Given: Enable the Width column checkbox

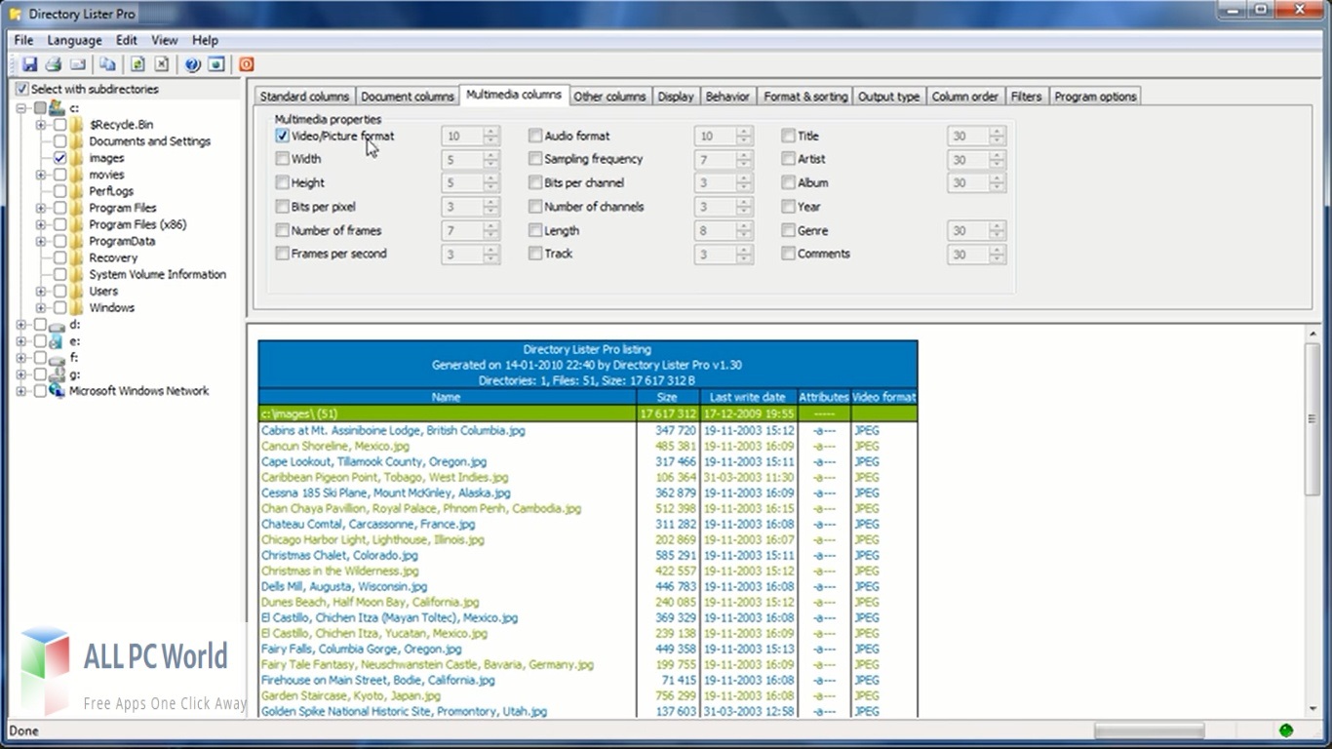Looking at the screenshot, I should coord(283,159).
